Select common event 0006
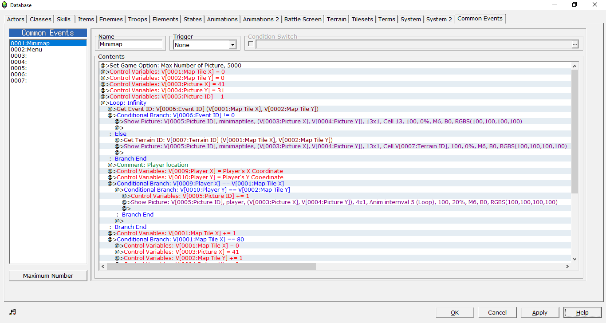 [x=48, y=74]
